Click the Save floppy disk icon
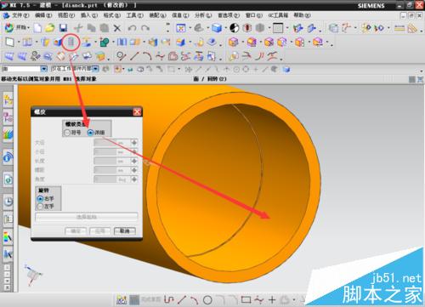Viewport: 425px width, 307px height. click(63, 28)
